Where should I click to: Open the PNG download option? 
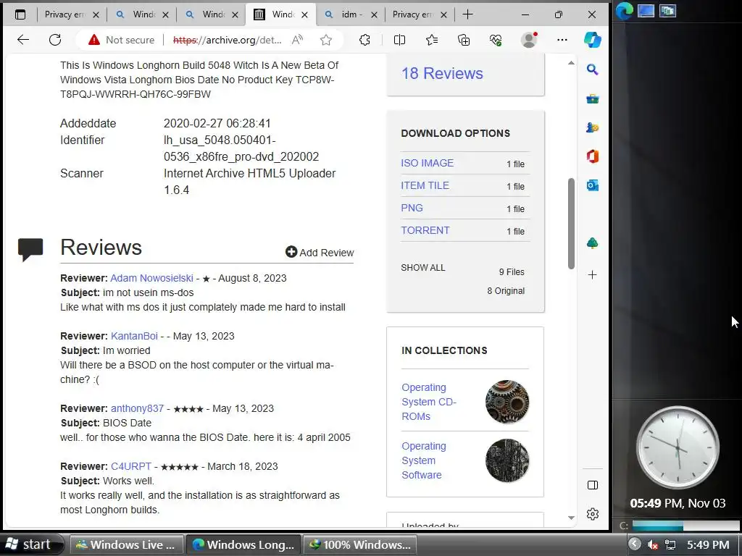pyautogui.click(x=412, y=208)
